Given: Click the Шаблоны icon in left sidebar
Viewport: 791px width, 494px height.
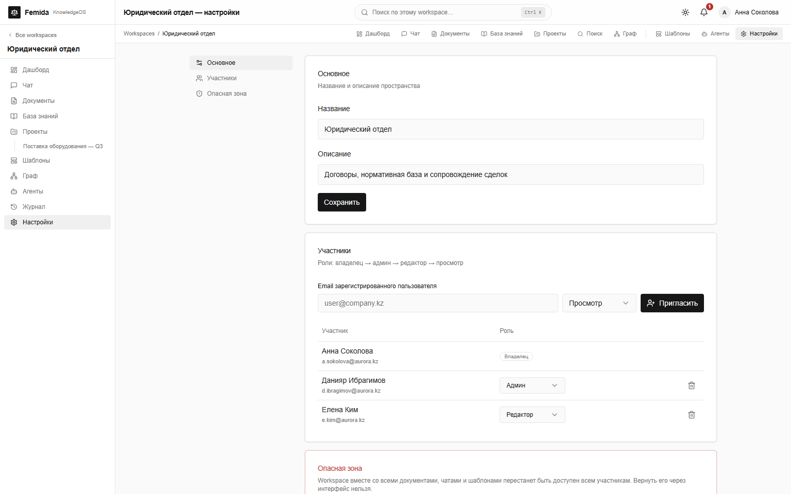Looking at the screenshot, I should pyautogui.click(x=14, y=161).
